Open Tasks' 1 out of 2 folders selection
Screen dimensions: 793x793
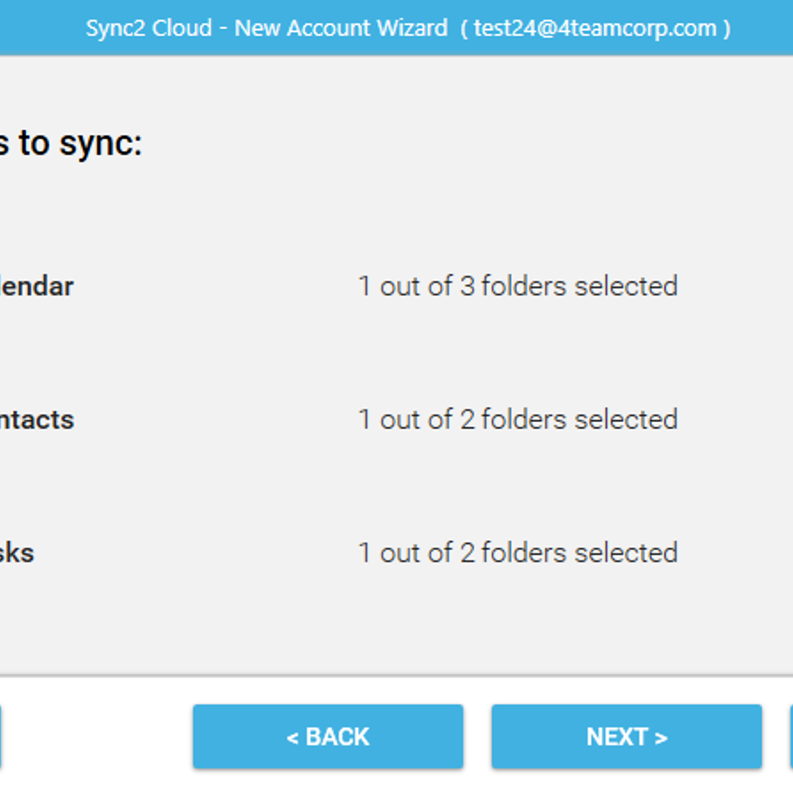click(518, 553)
